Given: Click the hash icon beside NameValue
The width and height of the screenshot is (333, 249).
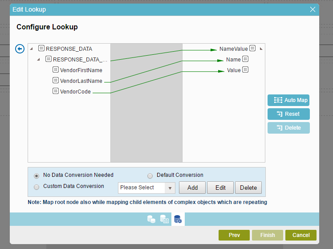Looking at the screenshot, I should 252,49.
